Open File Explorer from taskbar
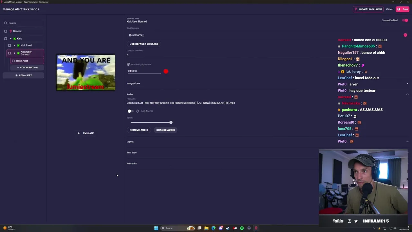 pos(206,228)
